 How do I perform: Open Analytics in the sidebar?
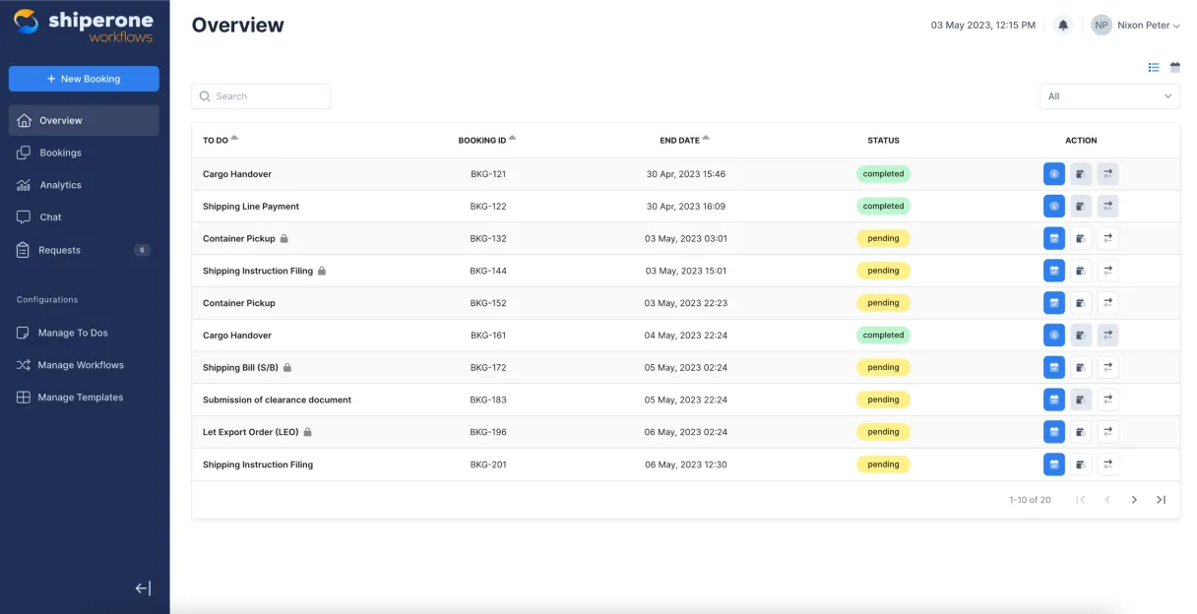[x=60, y=185]
